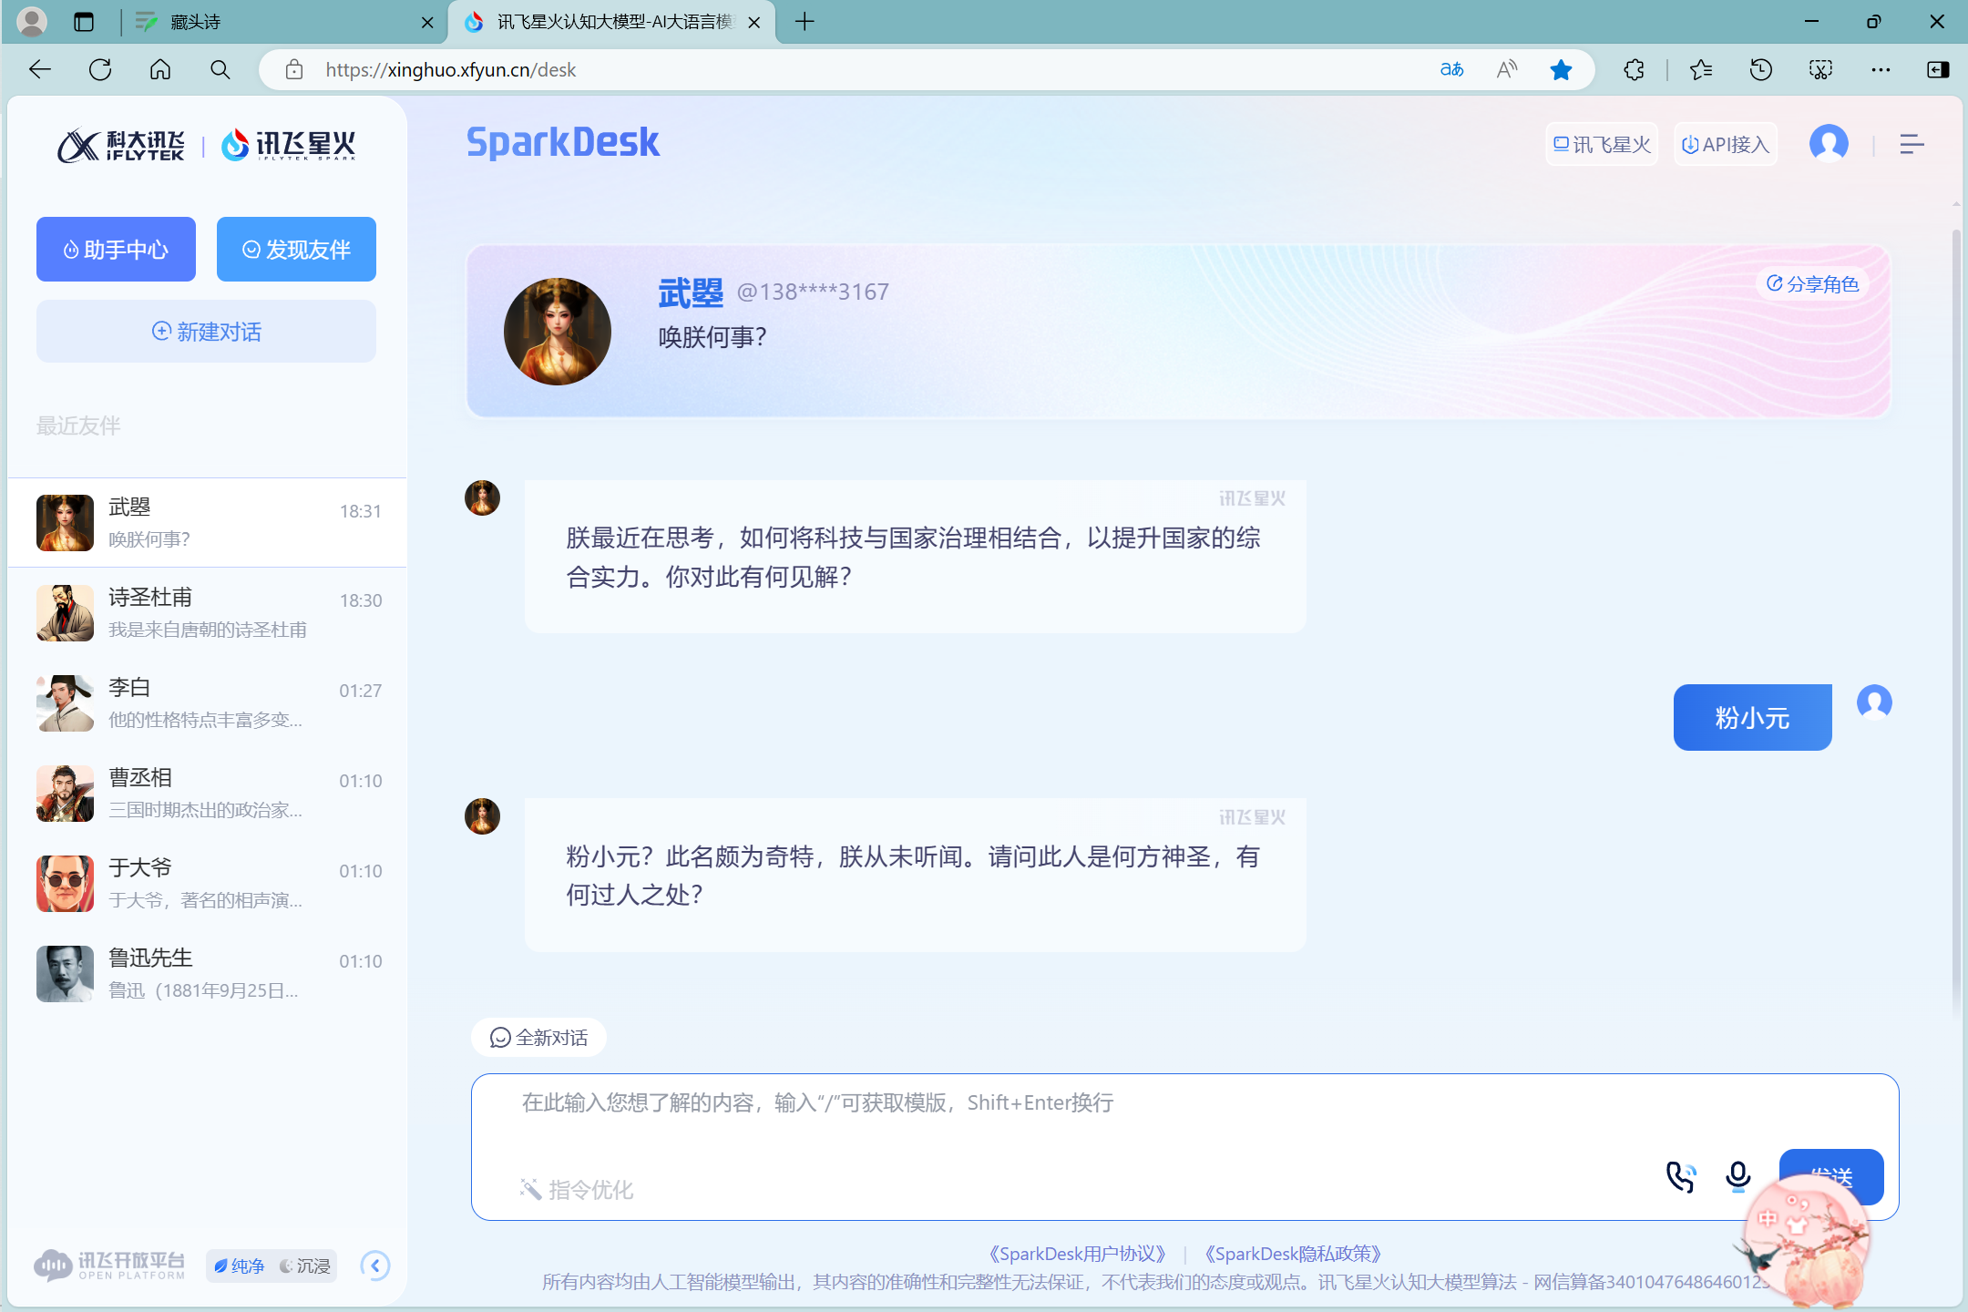View site information lock icon

293,69
